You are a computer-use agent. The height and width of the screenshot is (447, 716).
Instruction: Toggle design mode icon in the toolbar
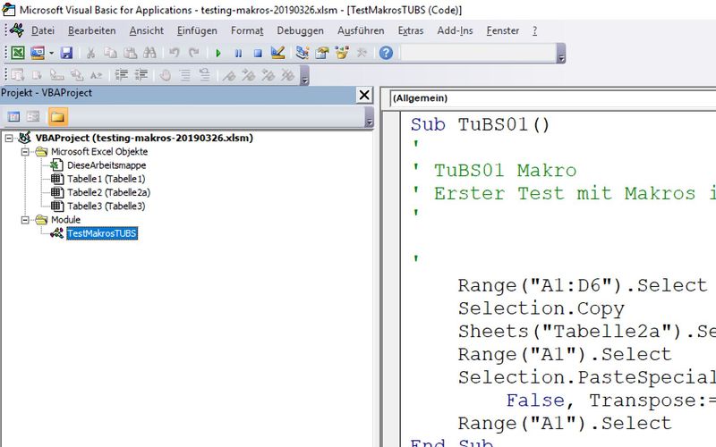coord(277,53)
